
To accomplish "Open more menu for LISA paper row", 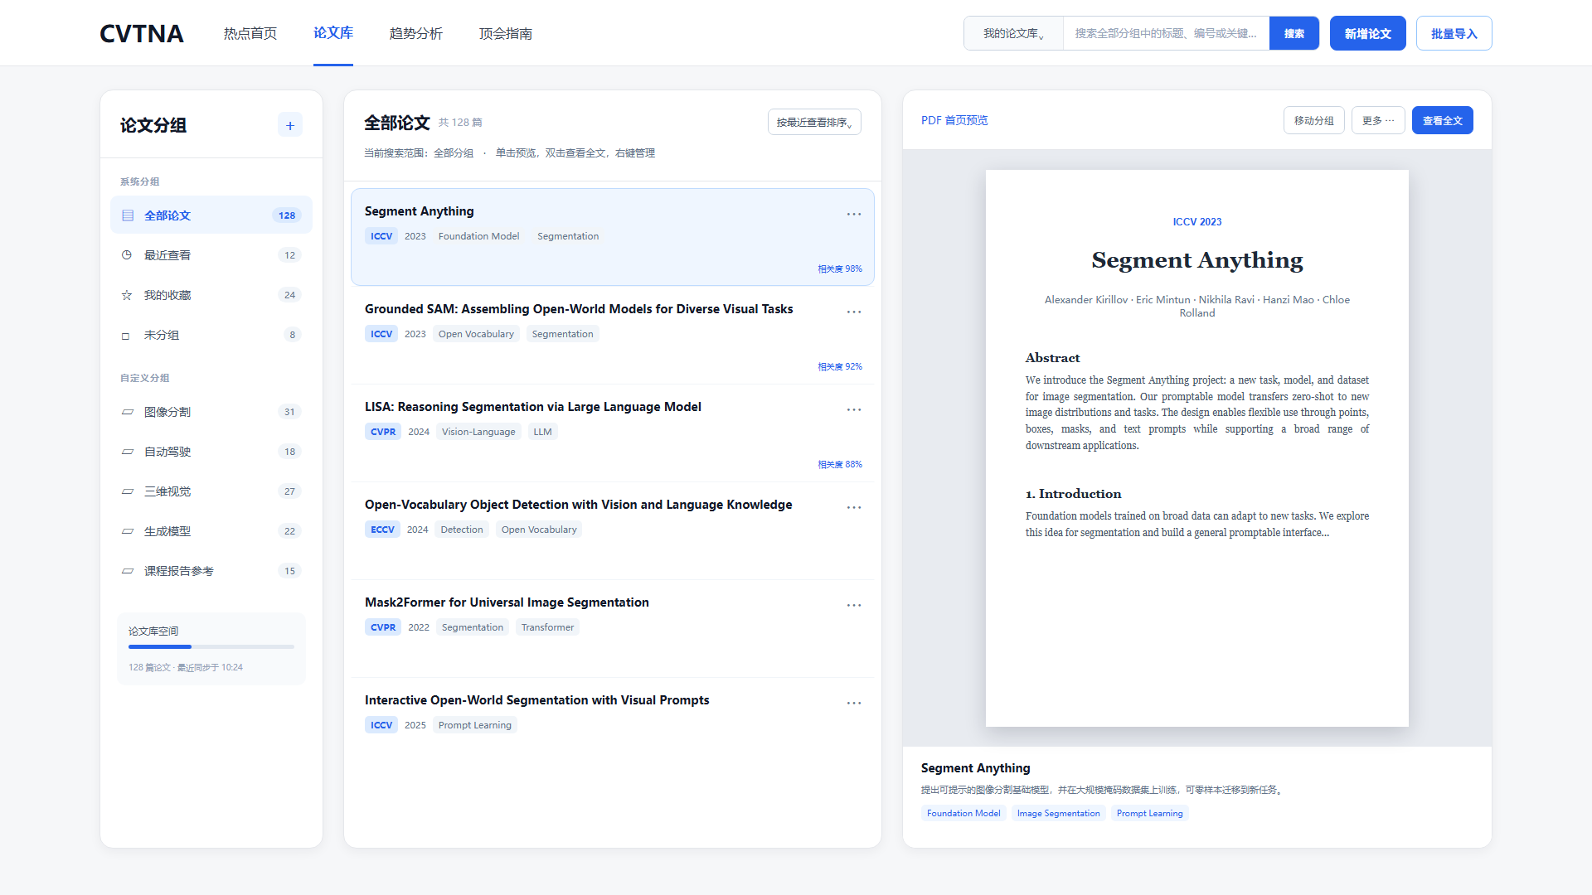I will point(854,409).
